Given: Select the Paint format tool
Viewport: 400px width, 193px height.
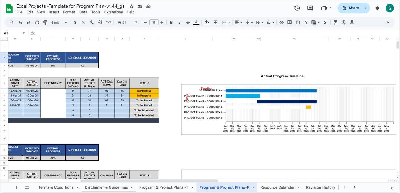Looking at the screenshot, I should point(45,23).
